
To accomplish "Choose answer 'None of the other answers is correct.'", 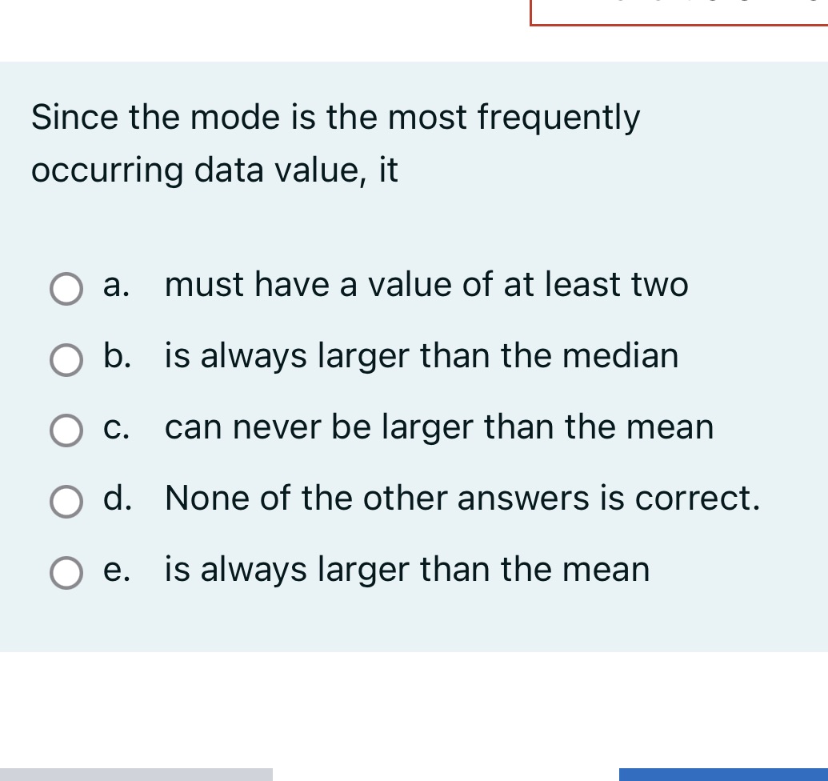I will pyautogui.click(x=462, y=499).
